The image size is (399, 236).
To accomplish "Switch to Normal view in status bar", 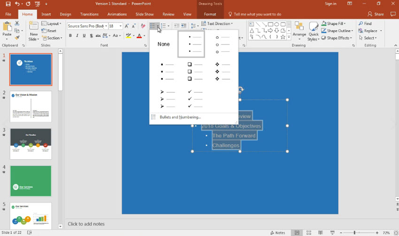I will (x=297, y=233).
